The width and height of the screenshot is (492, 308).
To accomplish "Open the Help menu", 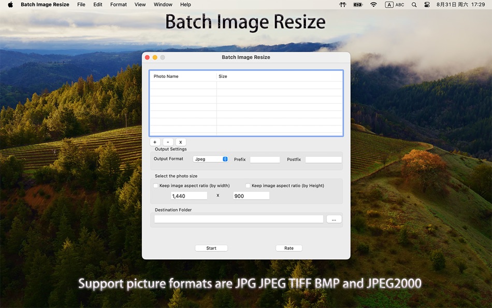I will (185, 4).
